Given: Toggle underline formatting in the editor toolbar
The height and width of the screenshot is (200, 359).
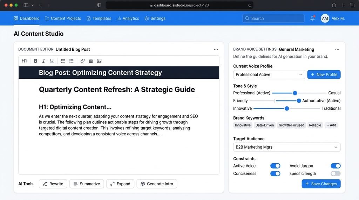Looking at the screenshot, I should click(x=52, y=61).
